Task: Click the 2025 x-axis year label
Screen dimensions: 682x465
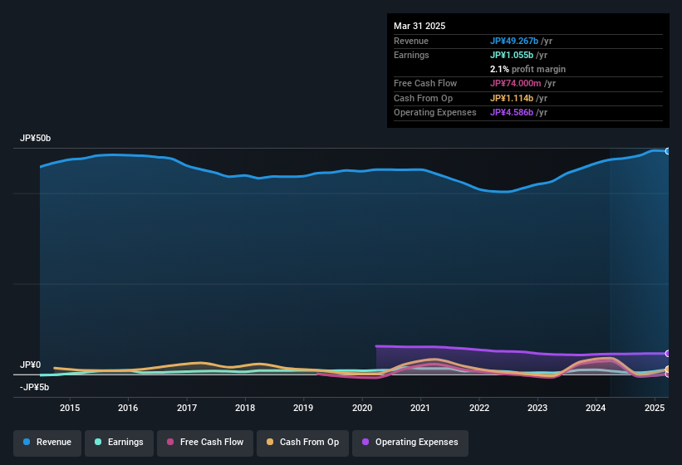Action: [x=655, y=408]
